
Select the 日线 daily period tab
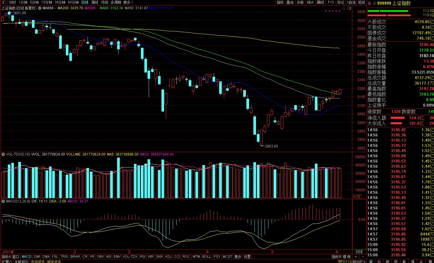pos(85,2)
